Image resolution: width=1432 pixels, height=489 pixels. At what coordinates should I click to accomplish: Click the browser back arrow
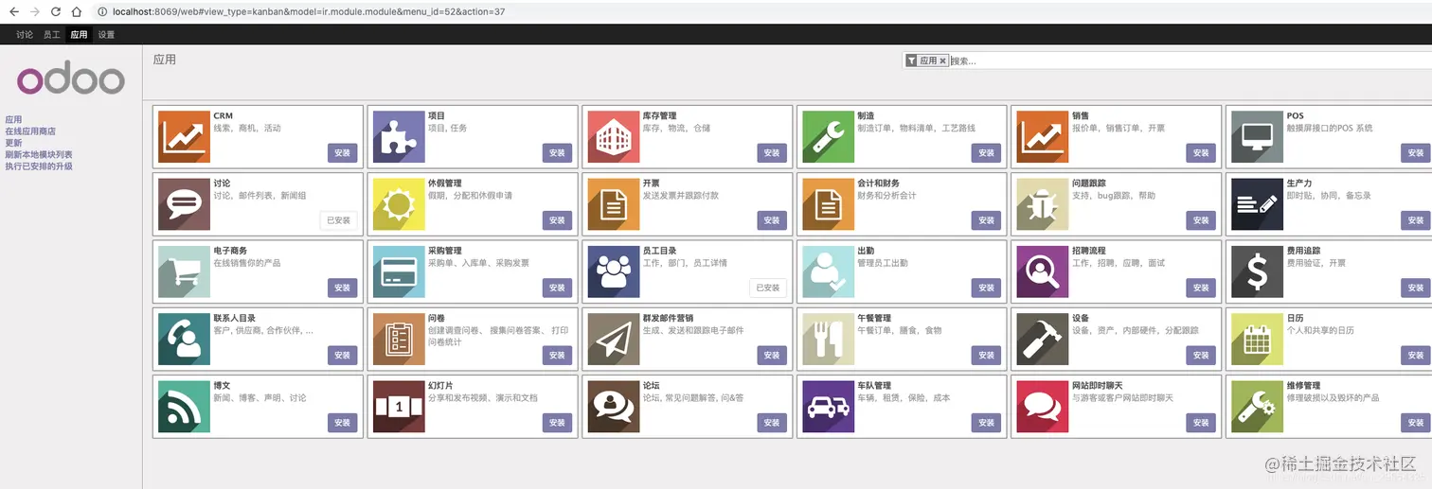tap(13, 11)
